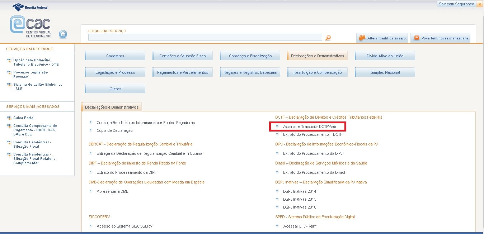Viewport: 484px width, 234px height.
Task: Open Processos Digitais (e-Processo)
Action: (x=30, y=75)
